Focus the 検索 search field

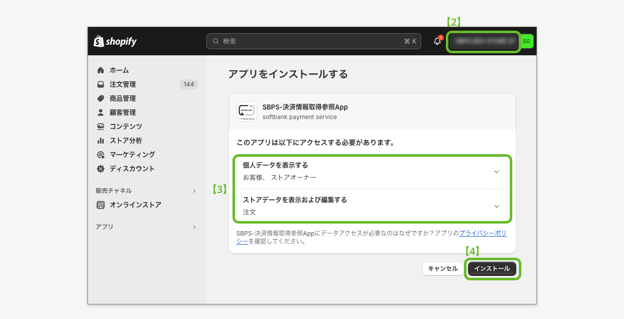tap(314, 41)
